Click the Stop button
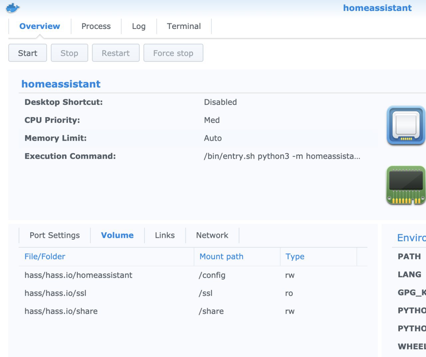This screenshot has height=357, width=426. 69,53
